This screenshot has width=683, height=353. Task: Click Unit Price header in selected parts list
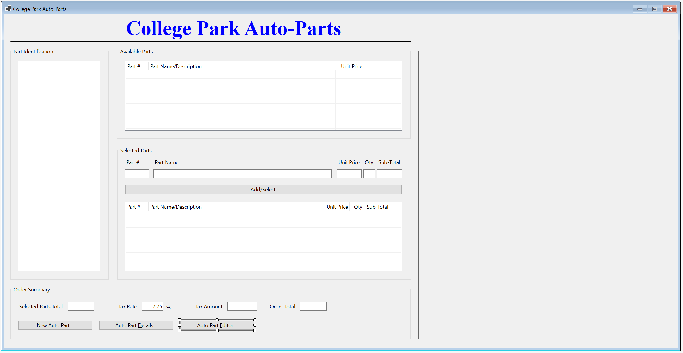(x=335, y=207)
